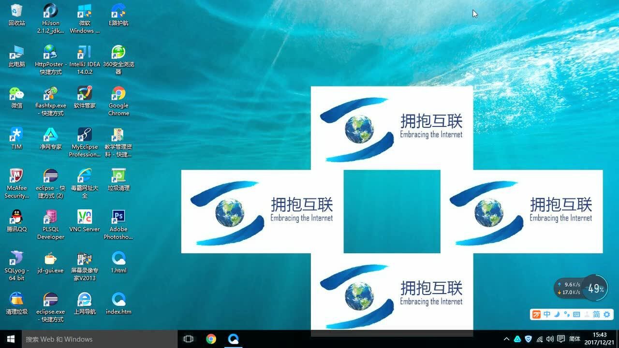The height and width of the screenshot is (348, 619).
Task: Toggle Chinese/English input with the 中 button
Action: tap(547, 314)
